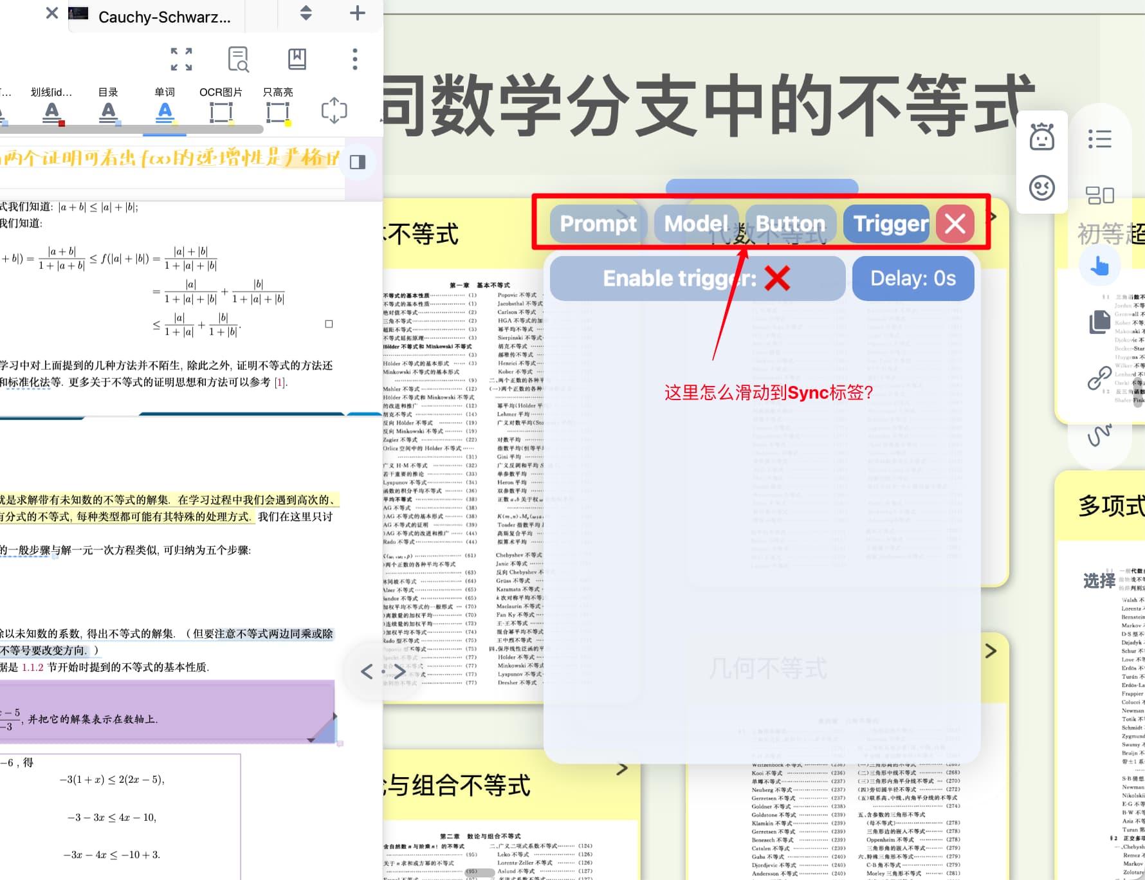Image resolution: width=1145 pixels, height=880 pixels.
Task: Select the hand pointer tool
Action: click(x=1099, y=266)
